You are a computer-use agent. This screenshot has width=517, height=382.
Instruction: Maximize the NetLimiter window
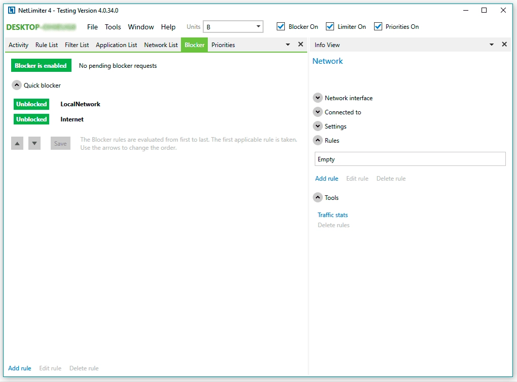pyautogui.click(x=484, y=10)
